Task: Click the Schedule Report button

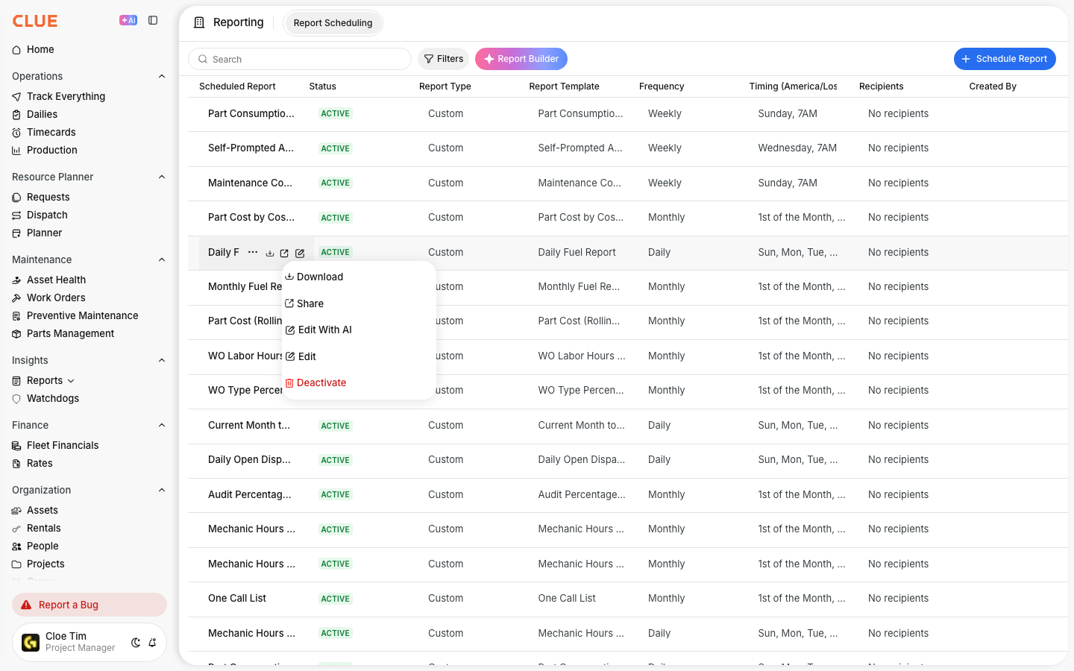Action: pyautogui.click(x=1005, y=59)
